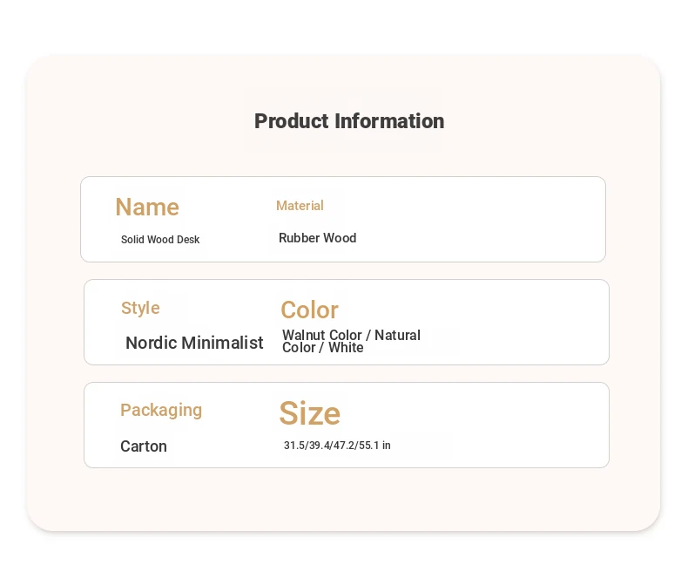The image size is (688, 572).
Task: Click the word Minimalist in style value
Action: (222, 343)
